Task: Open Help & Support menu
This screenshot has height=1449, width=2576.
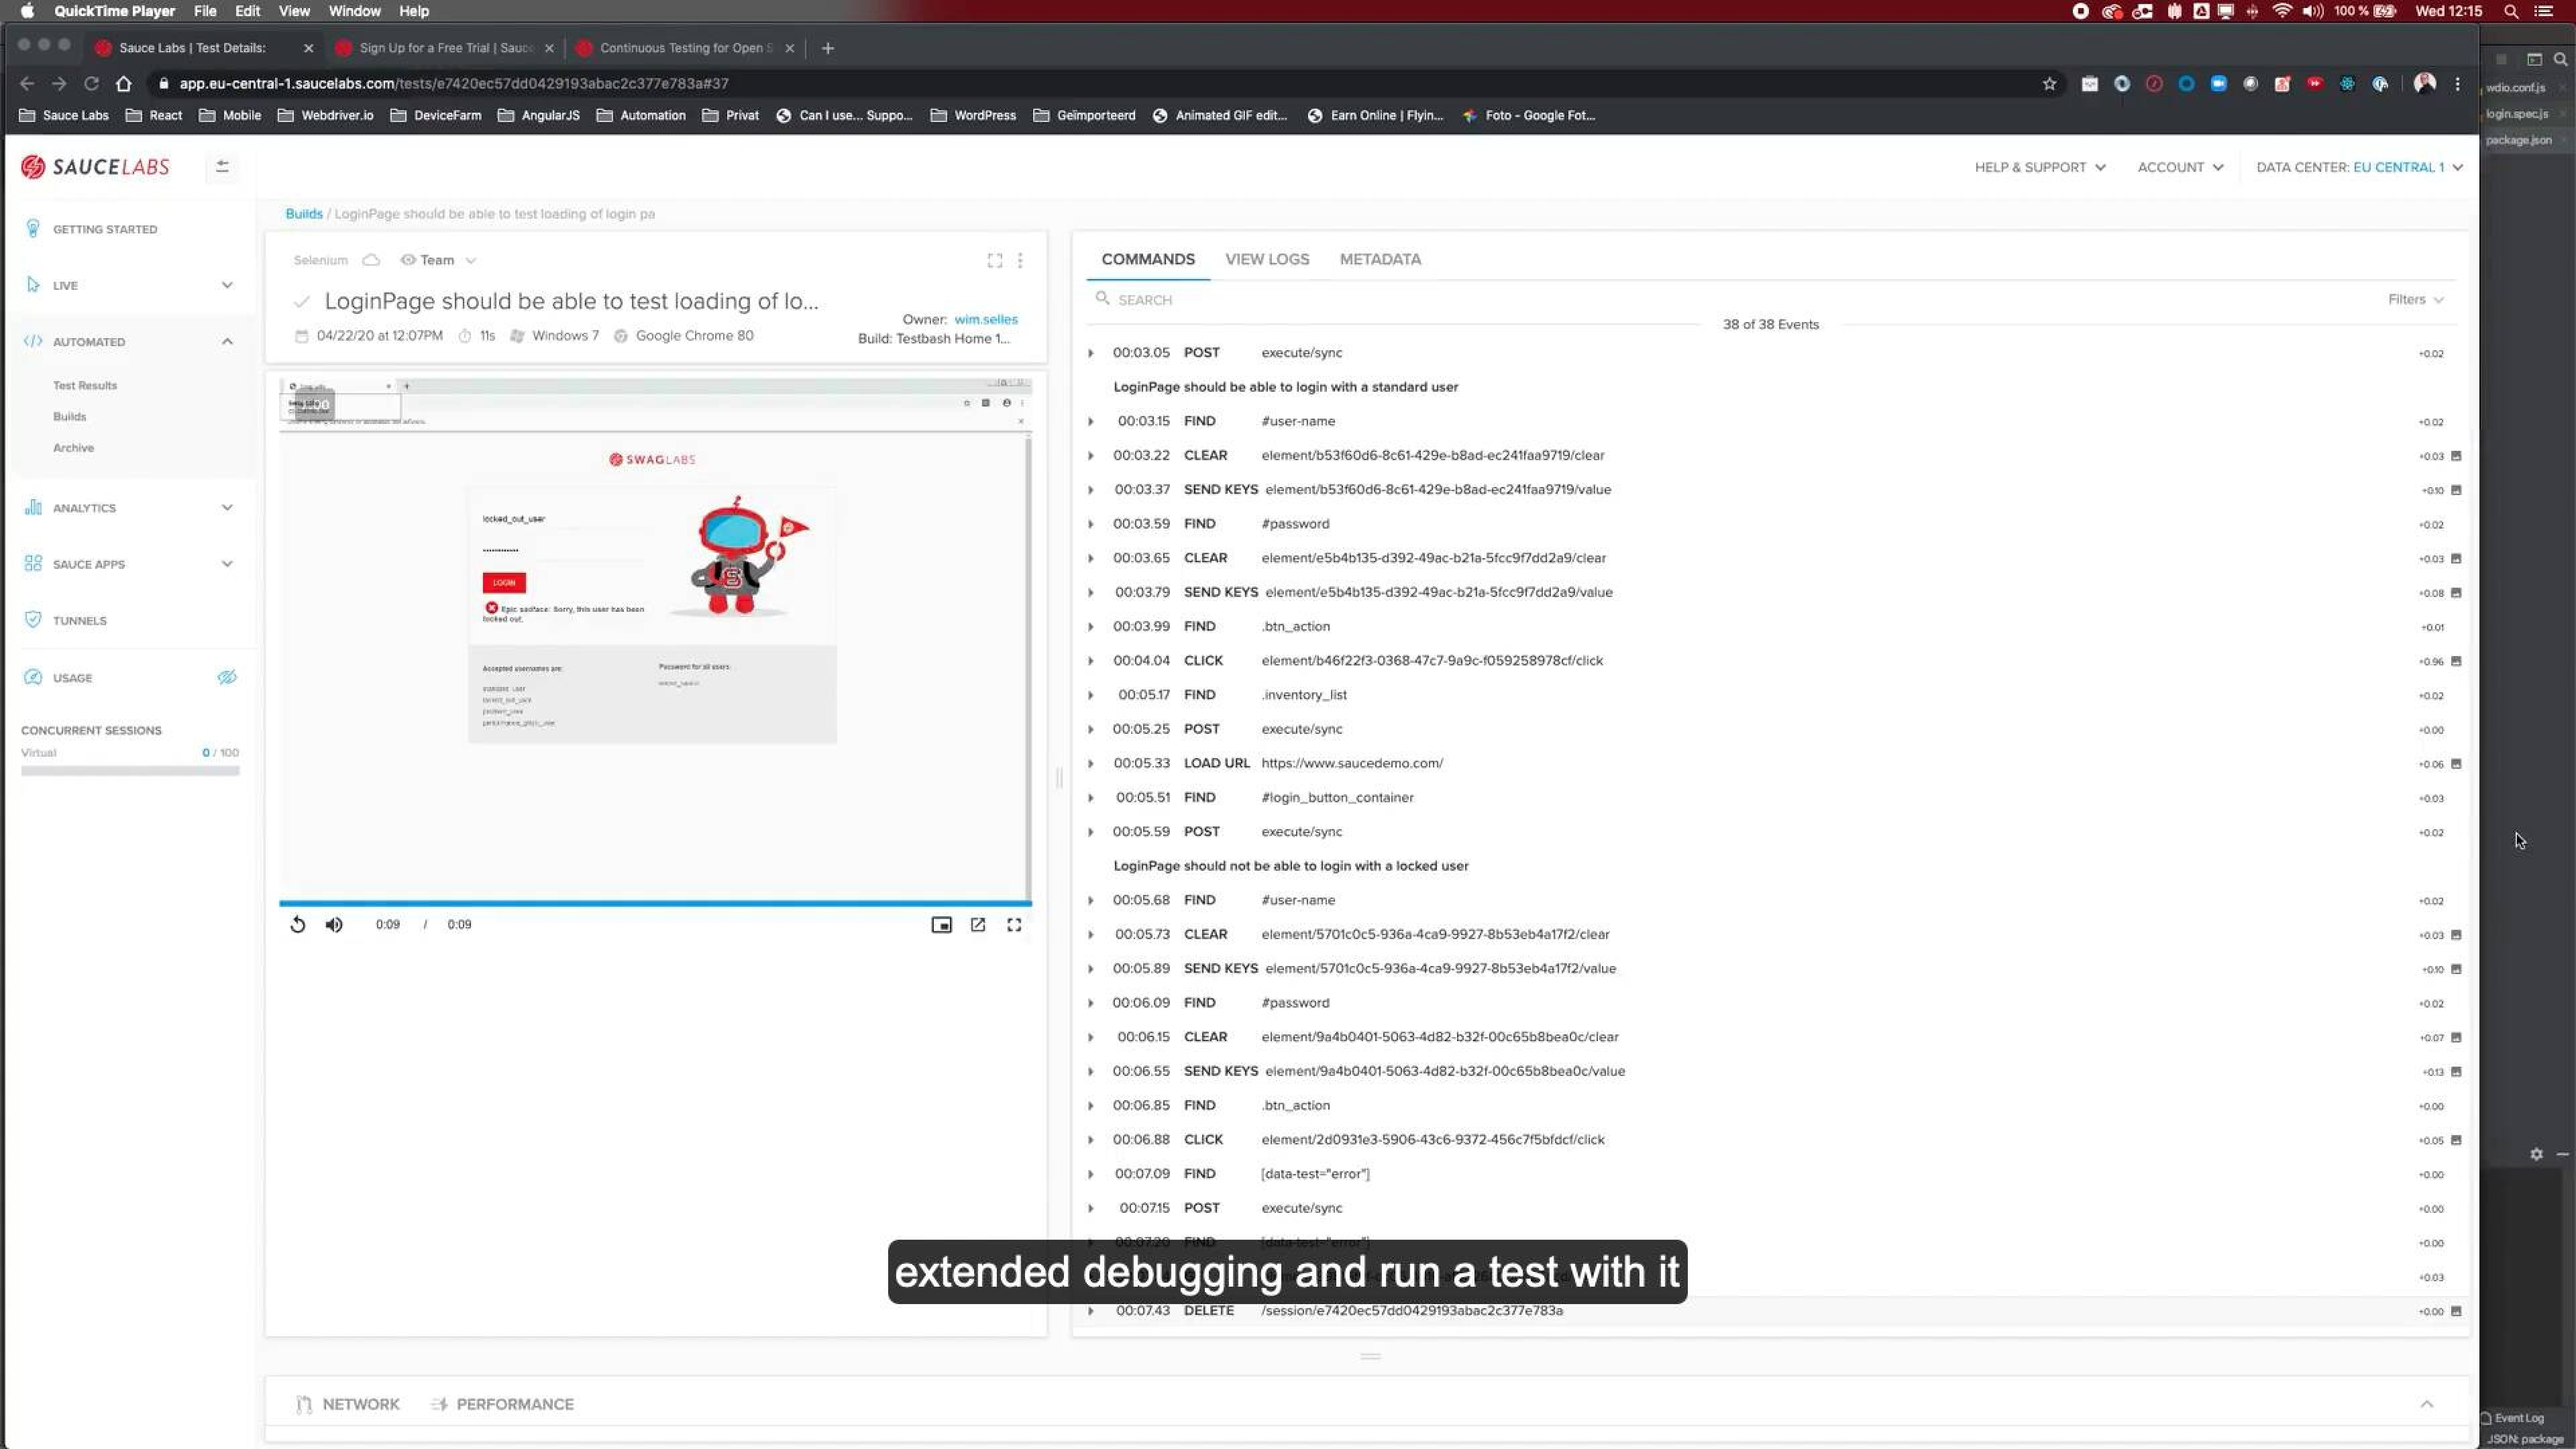Action: tap(2040, 167)
